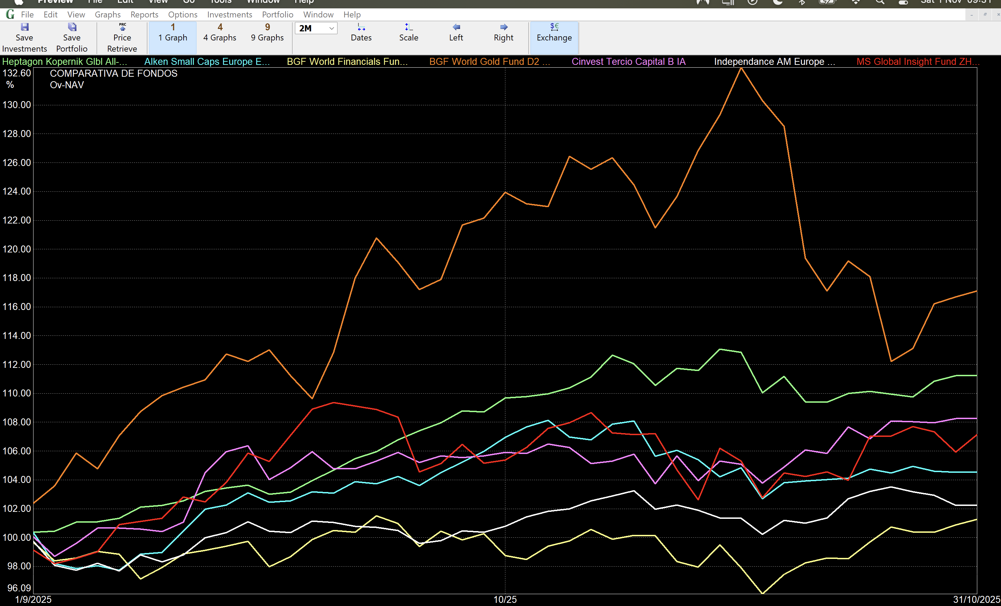Open the Reports menu

click(x=144, y=15)
